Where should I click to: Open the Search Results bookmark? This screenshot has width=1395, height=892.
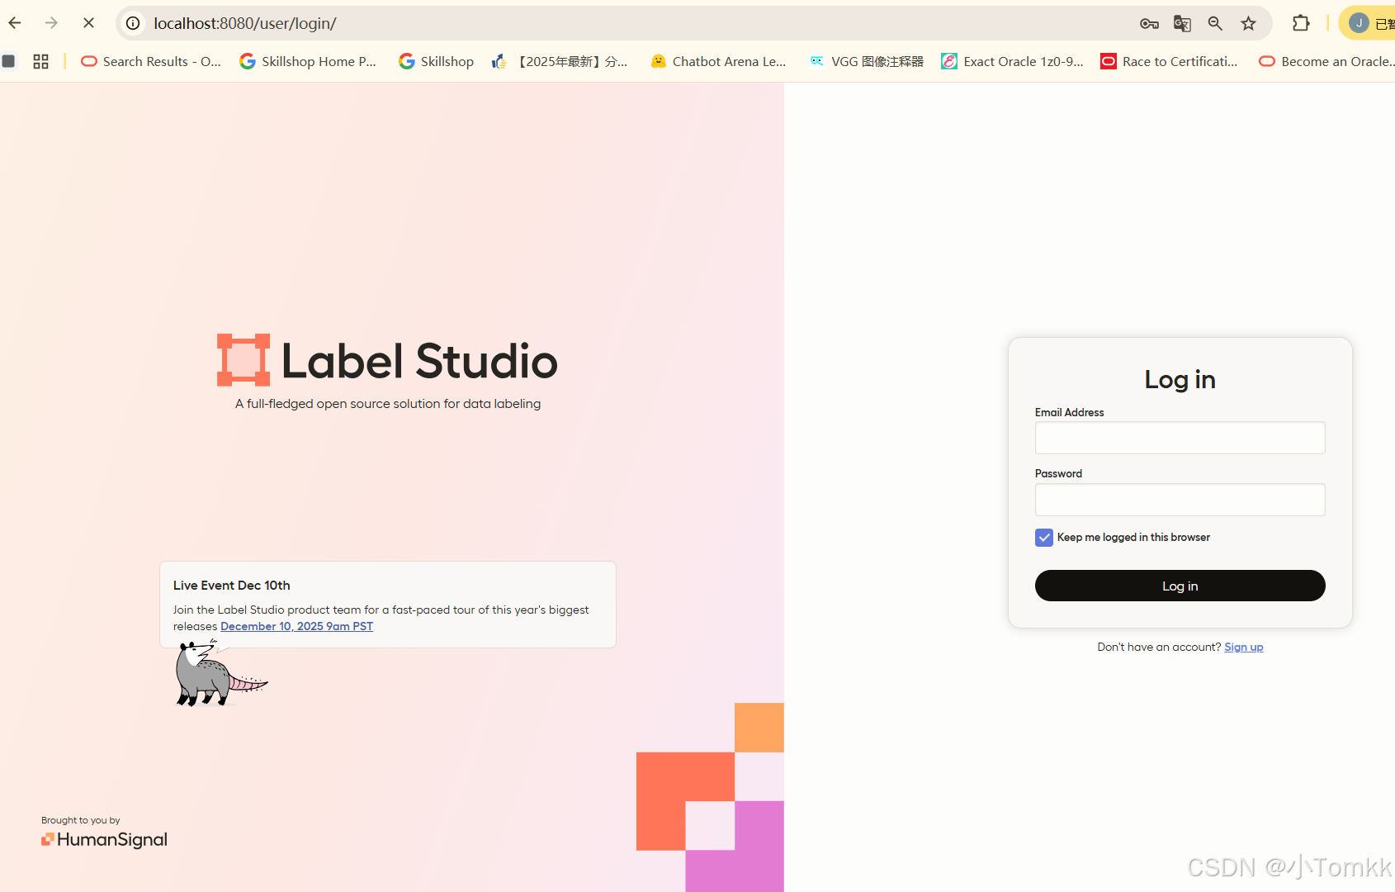[x=151, y=61]
